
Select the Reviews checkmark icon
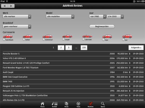point(91,104)
